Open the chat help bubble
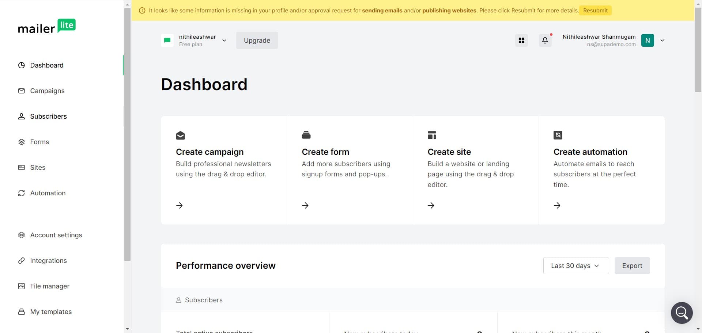The height and width of the screenshot is (333, 702). coord(682,313)
